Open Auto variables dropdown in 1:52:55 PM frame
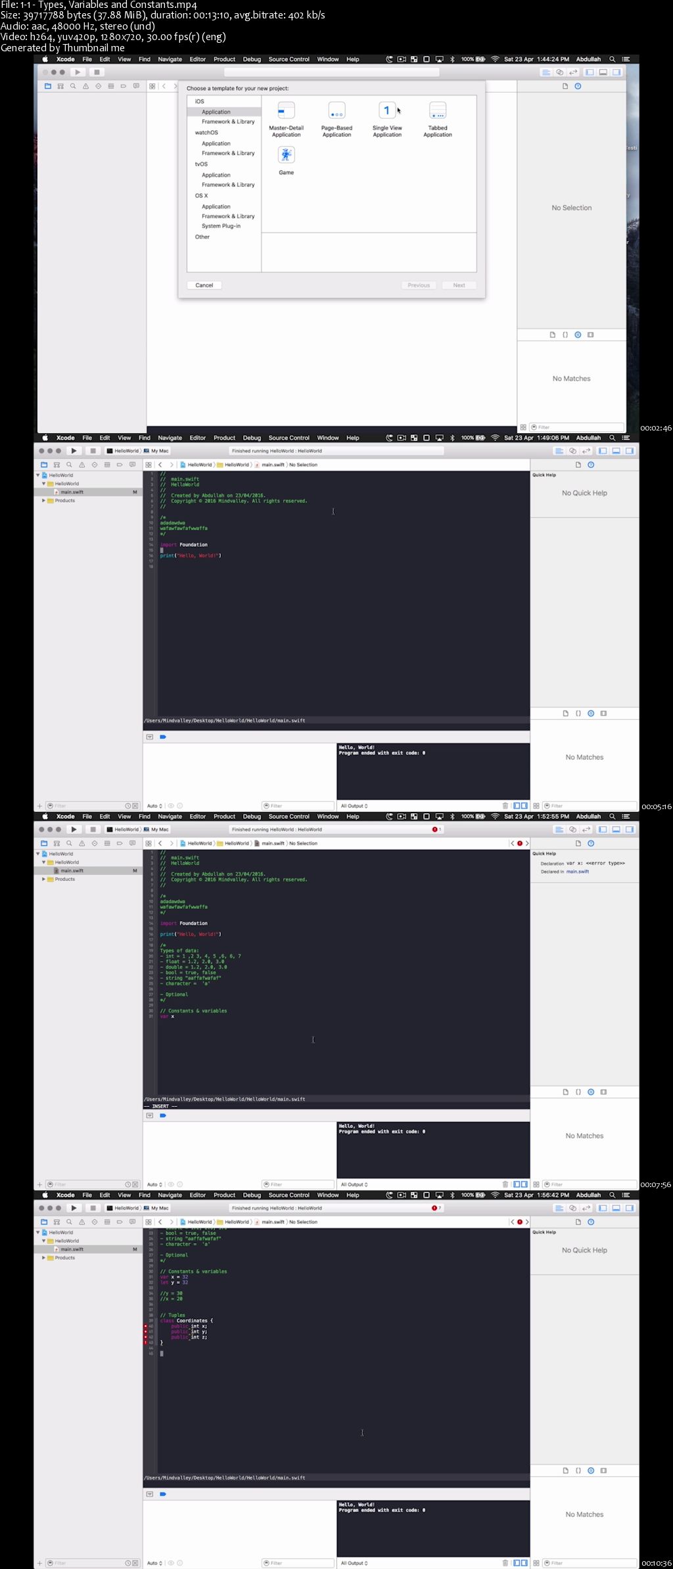673x1569 pixels. tap(154, 1184)
